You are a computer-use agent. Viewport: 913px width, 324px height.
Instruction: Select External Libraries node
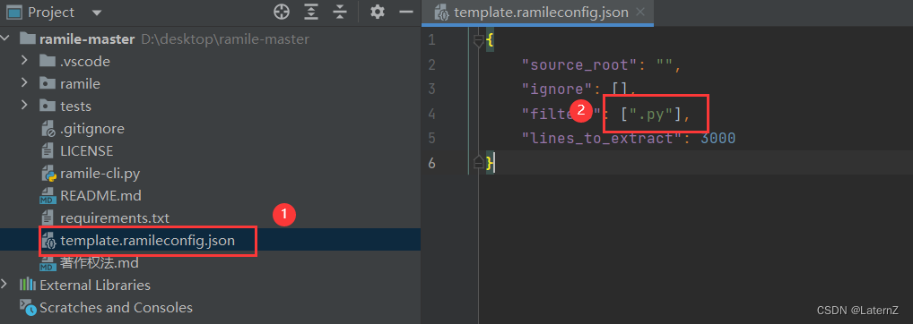[95, 286]
